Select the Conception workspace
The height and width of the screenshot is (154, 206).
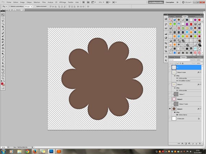tap(170, 2)
